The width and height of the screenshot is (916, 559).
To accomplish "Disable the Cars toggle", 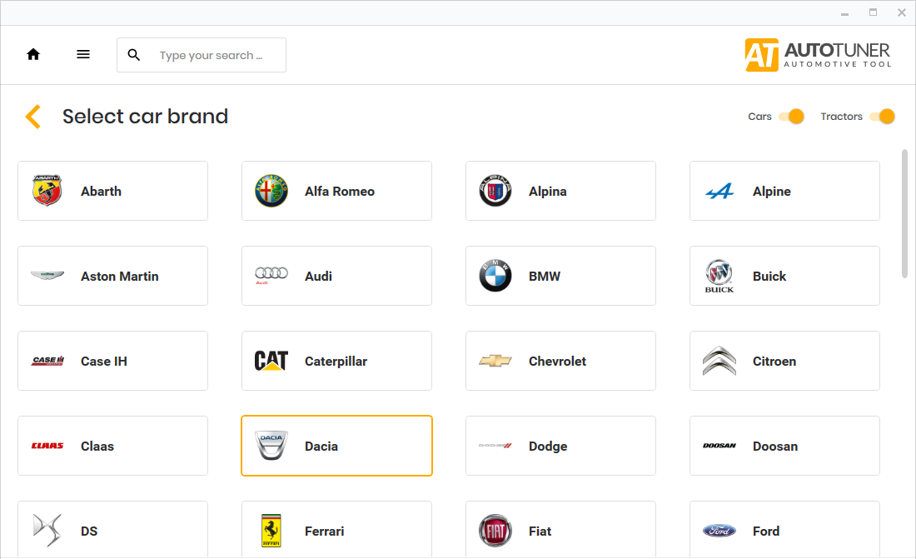I will [792, 117].
